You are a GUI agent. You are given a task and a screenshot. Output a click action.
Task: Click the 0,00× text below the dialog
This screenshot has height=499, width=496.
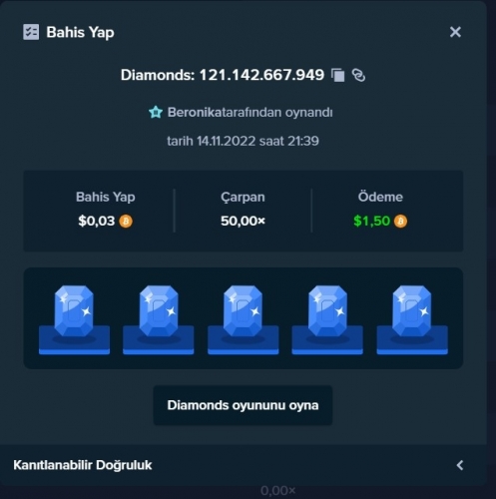pos(277,490)
